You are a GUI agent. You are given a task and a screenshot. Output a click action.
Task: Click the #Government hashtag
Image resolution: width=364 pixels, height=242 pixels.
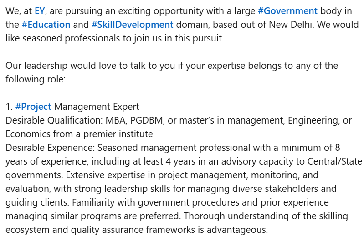[x=287, y=11]
